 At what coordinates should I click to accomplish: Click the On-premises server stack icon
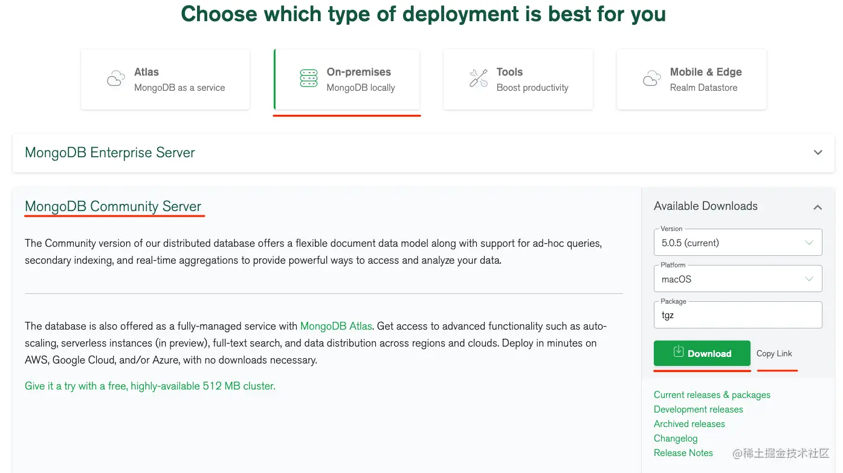308,79
